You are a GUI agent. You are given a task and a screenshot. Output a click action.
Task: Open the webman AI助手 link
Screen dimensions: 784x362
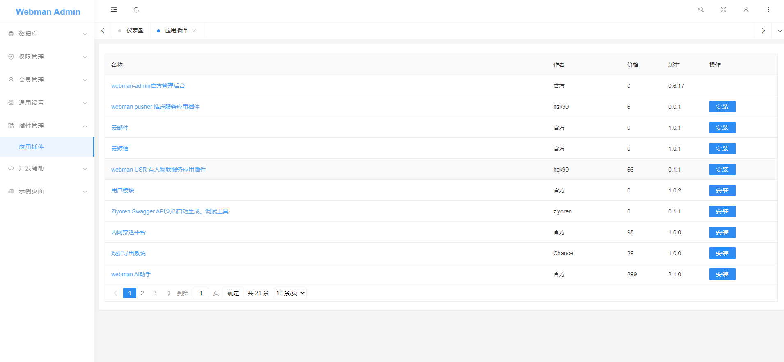131,274
